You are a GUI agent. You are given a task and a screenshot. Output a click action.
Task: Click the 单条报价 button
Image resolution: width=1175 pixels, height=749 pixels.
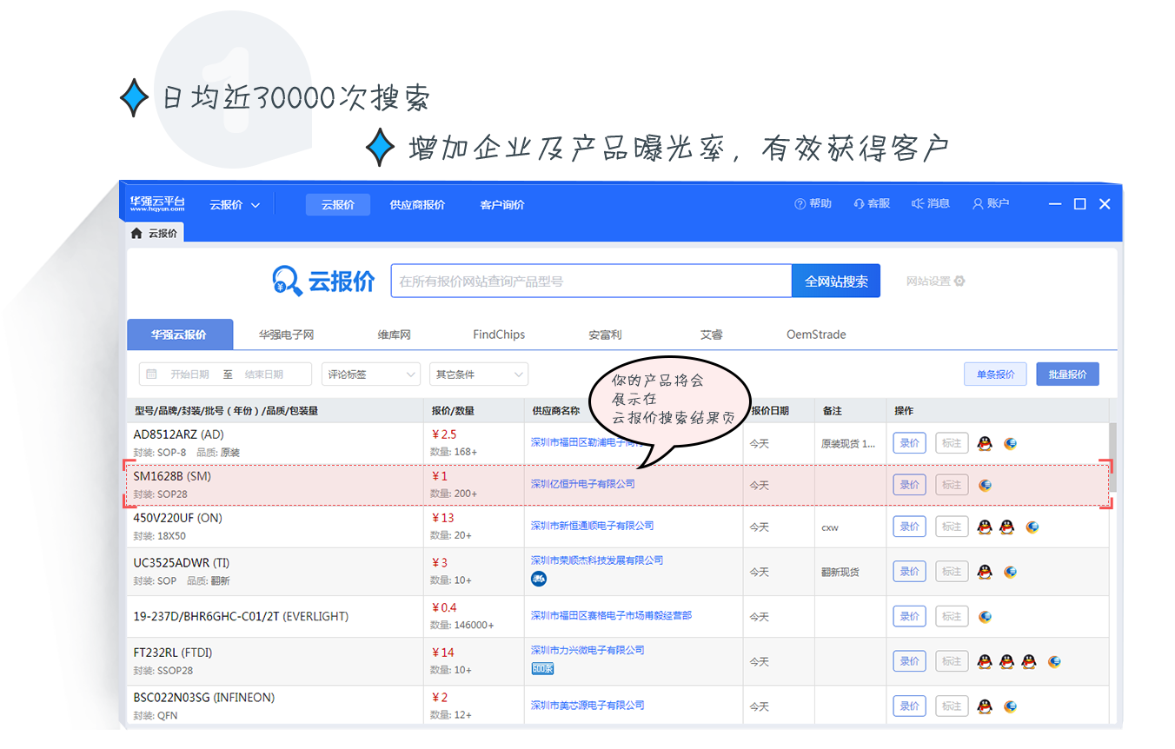click(995, 374)
